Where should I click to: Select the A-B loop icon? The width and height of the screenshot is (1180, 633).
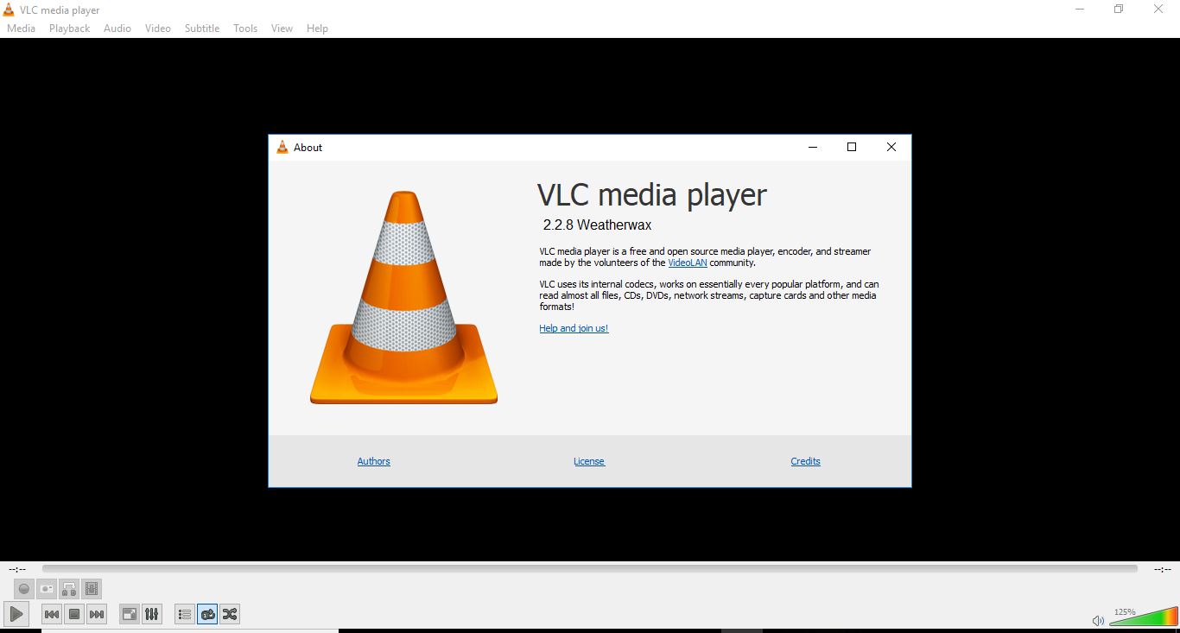coord(69,588)
